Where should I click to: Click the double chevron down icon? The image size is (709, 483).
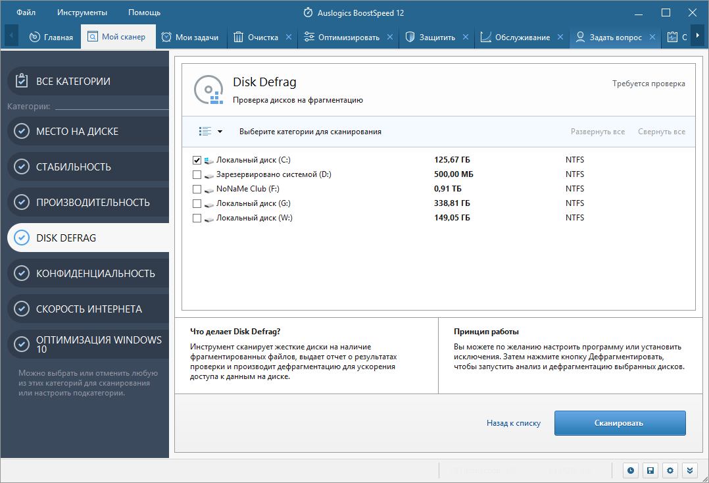click(x=690, y=470)
